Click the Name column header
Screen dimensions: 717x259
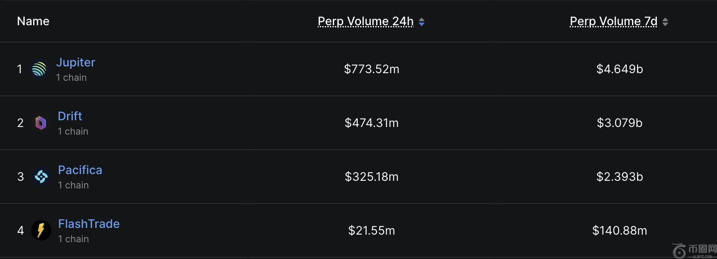33,21
